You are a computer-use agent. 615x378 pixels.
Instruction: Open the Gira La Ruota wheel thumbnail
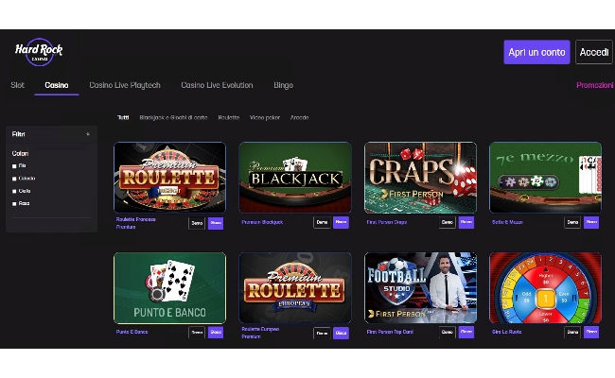(x=545, y=288)
